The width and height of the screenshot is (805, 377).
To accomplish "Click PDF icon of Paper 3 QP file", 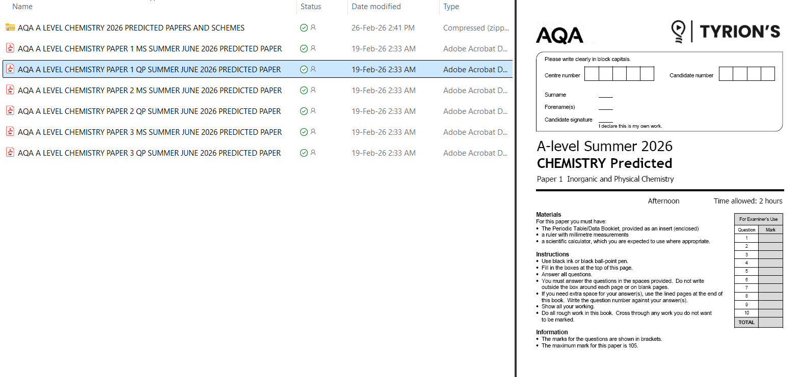I will coord(10,153).
